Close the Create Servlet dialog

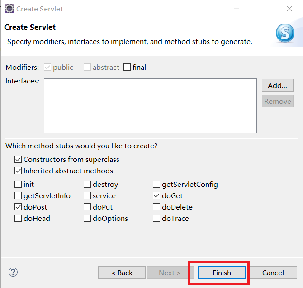[x=289, y=9]
